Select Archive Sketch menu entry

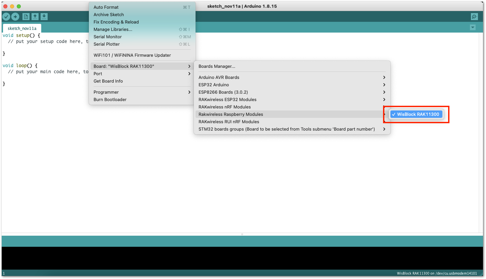point(142,15)
